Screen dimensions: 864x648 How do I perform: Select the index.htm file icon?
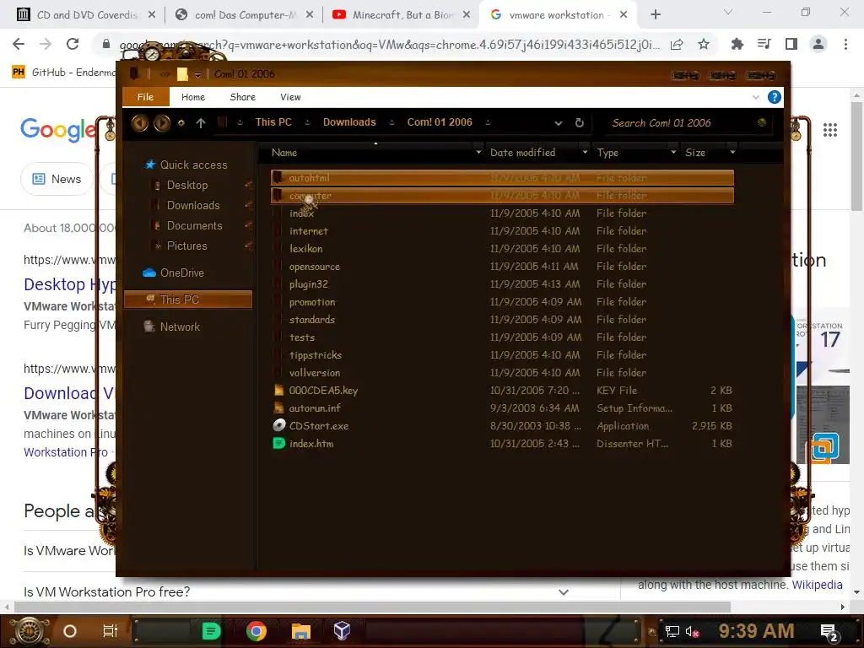278,443
